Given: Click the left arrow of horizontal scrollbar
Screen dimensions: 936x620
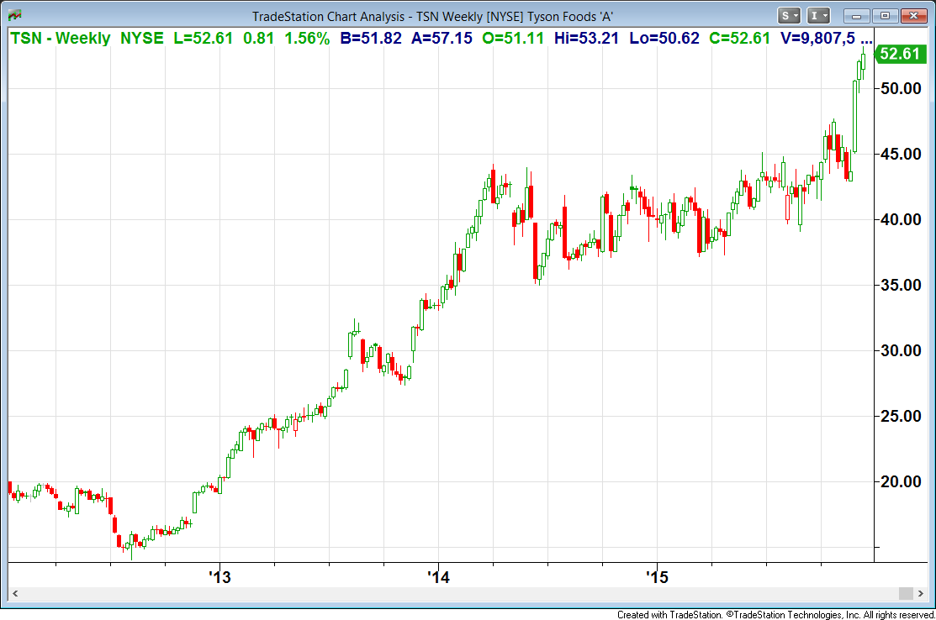Looking at the screenshot, I should click(x=15, y=593).
